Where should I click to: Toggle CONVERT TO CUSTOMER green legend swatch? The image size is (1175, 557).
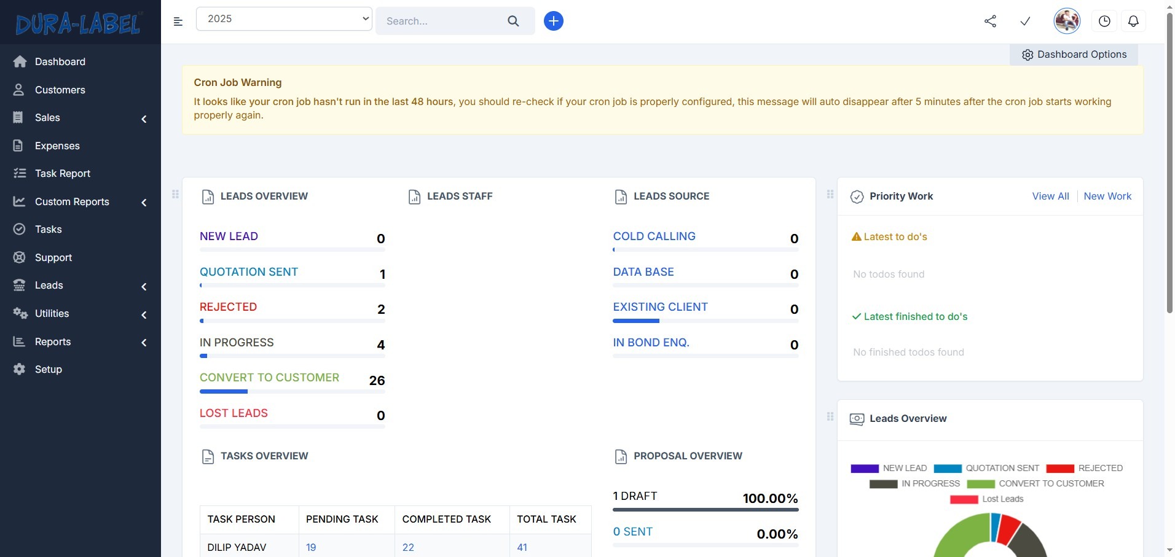[x=981, y=484]
